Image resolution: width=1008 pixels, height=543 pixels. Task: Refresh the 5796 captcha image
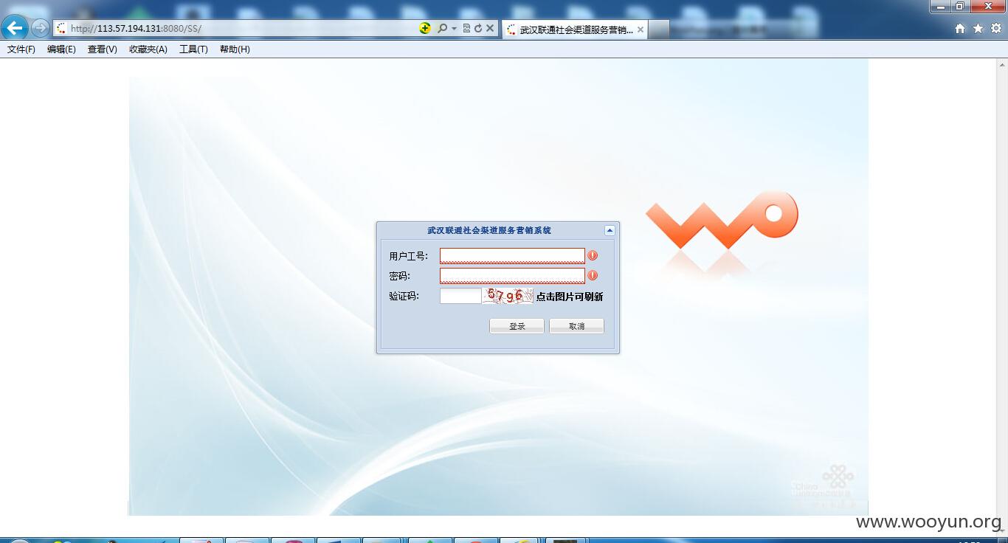[x=508, y=296]
